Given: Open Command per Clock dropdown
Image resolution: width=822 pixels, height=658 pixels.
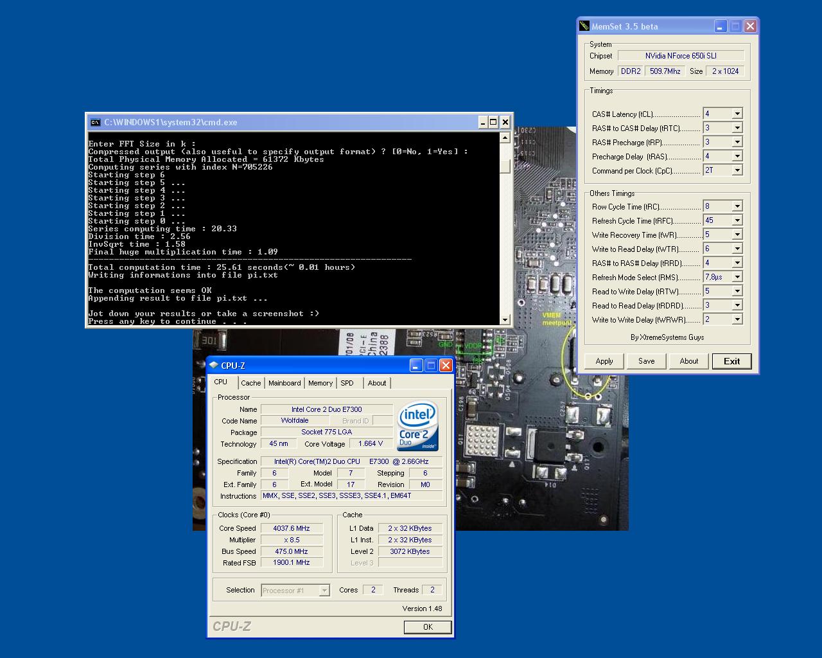Looking at the screenshot, I should [737, 170].
